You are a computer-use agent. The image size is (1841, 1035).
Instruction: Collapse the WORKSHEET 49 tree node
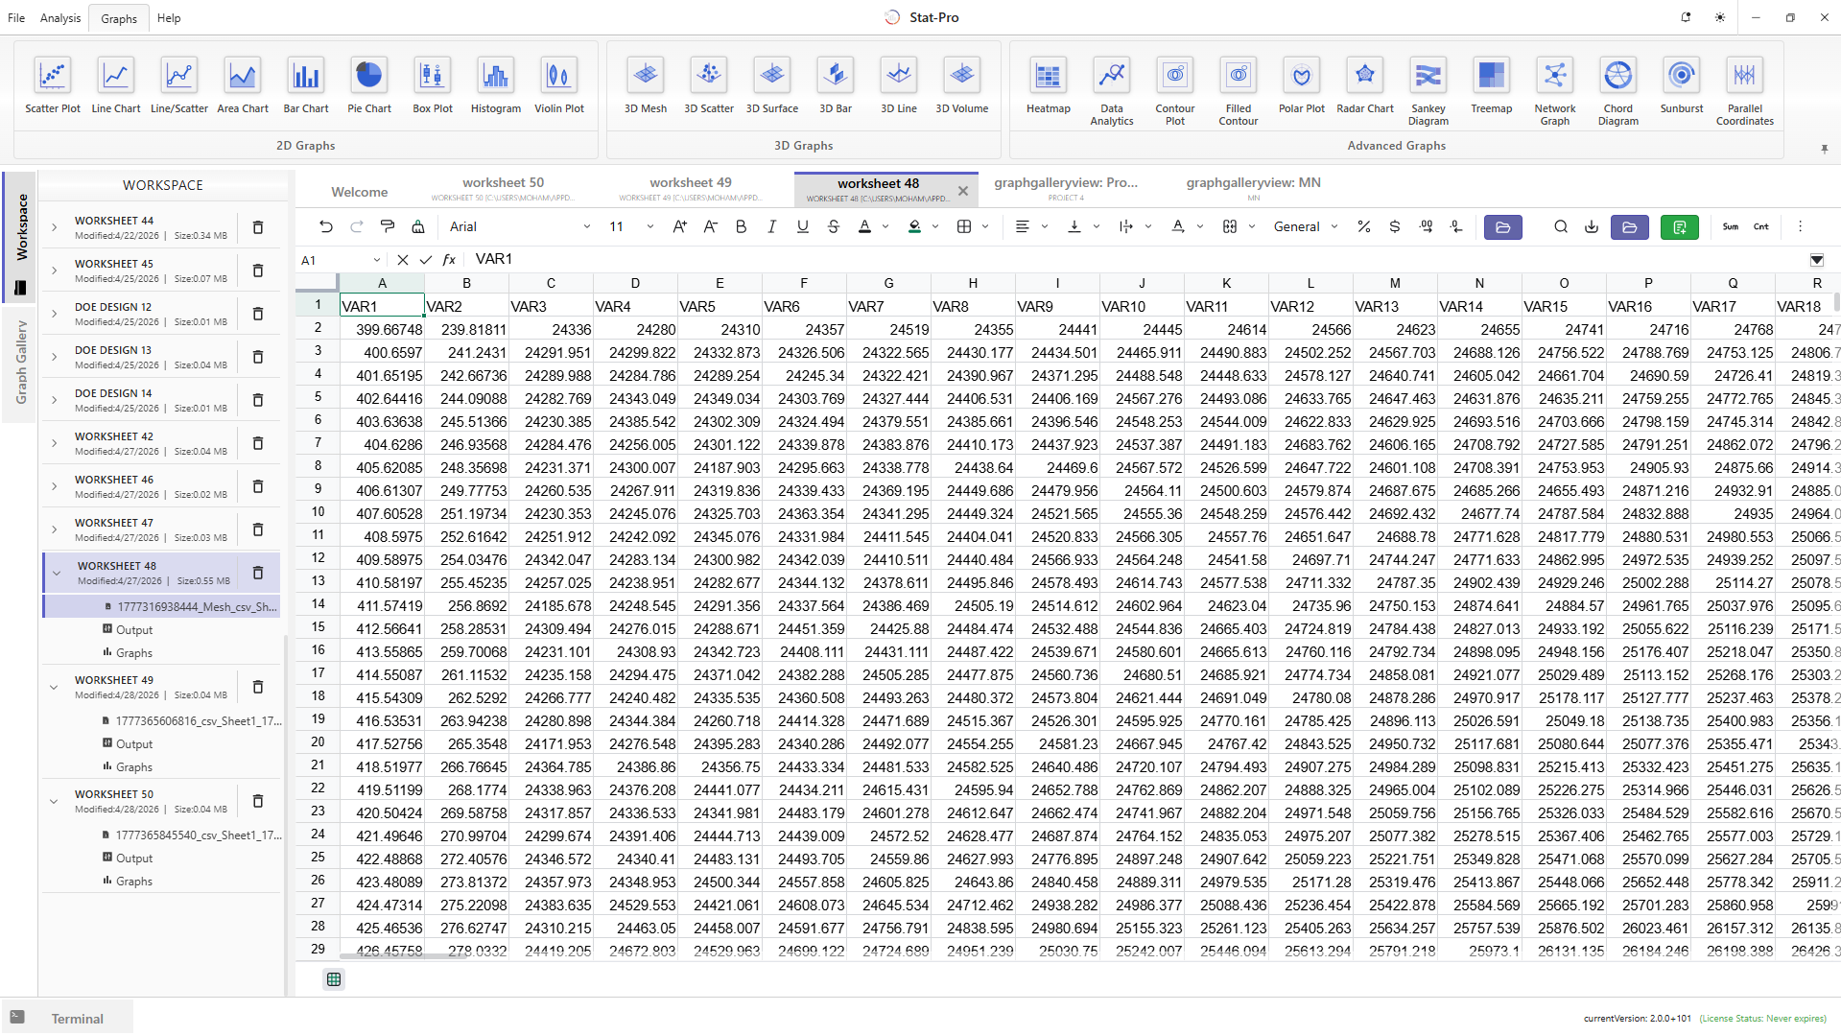[x=55, y=687]
